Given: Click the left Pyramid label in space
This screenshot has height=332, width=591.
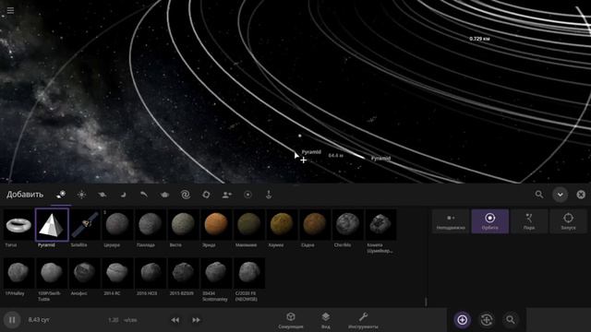Looking at the screenshot, I should click(x=311, y=152).
